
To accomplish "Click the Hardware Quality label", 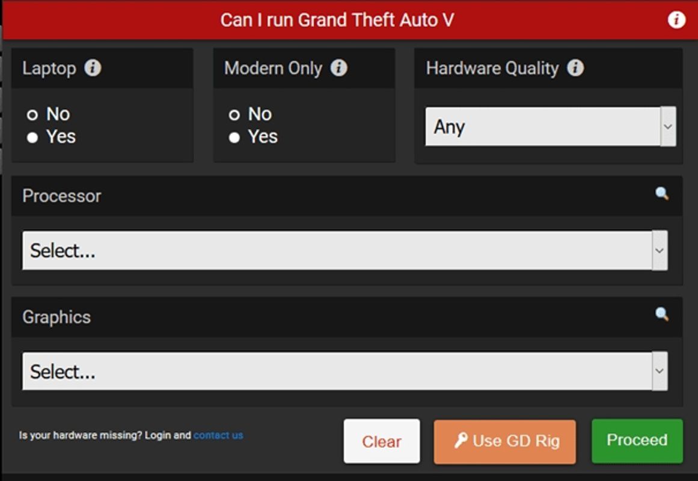I will tap(492, 68).
